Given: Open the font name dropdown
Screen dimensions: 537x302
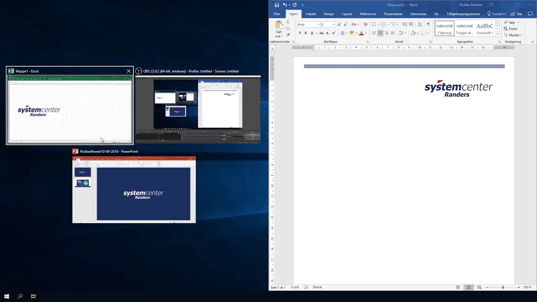Looking at the screenshot, I should pyautogui.click(x=318, y=24).
